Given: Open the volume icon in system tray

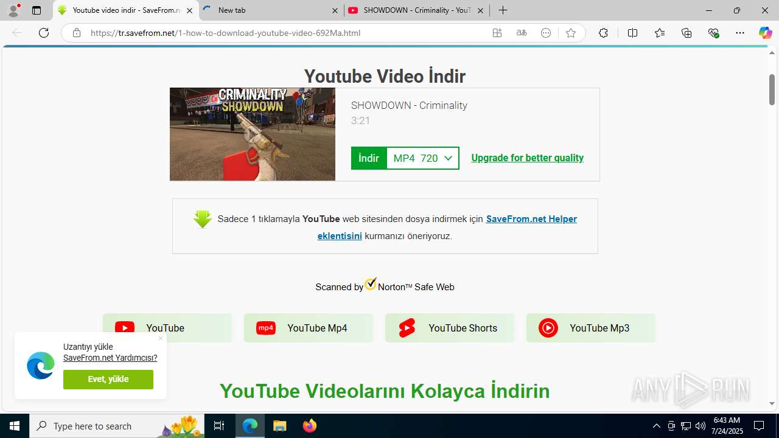Looking at the screenshot, I should tap(700, 426).
